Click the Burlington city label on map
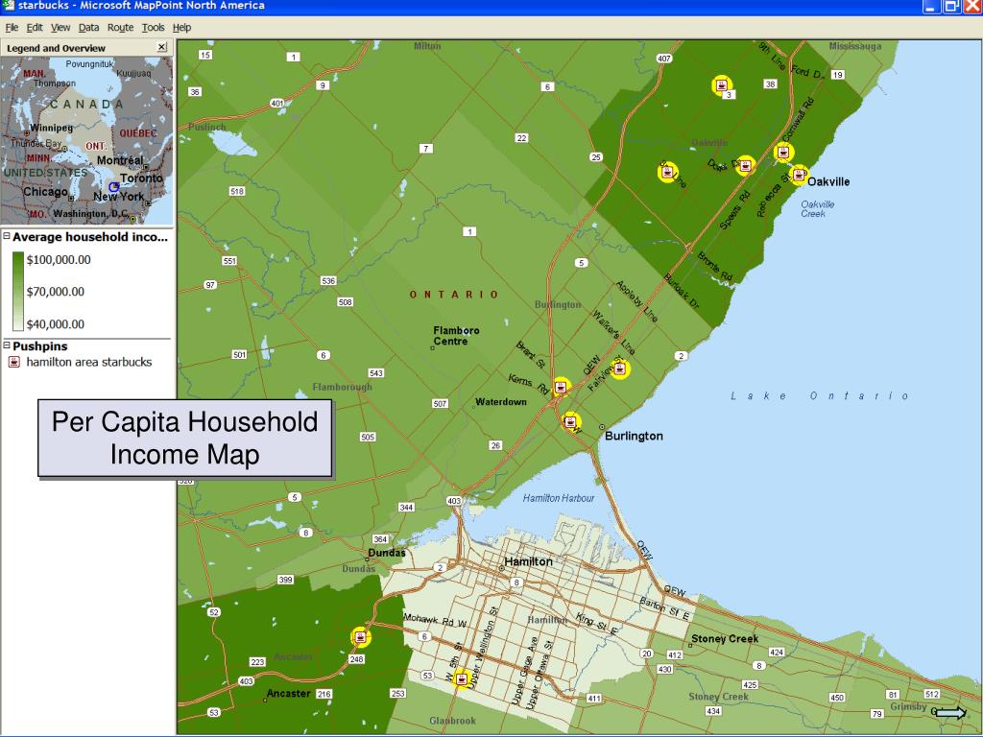This screenshot has height=737, width=983. coord(634,436)
